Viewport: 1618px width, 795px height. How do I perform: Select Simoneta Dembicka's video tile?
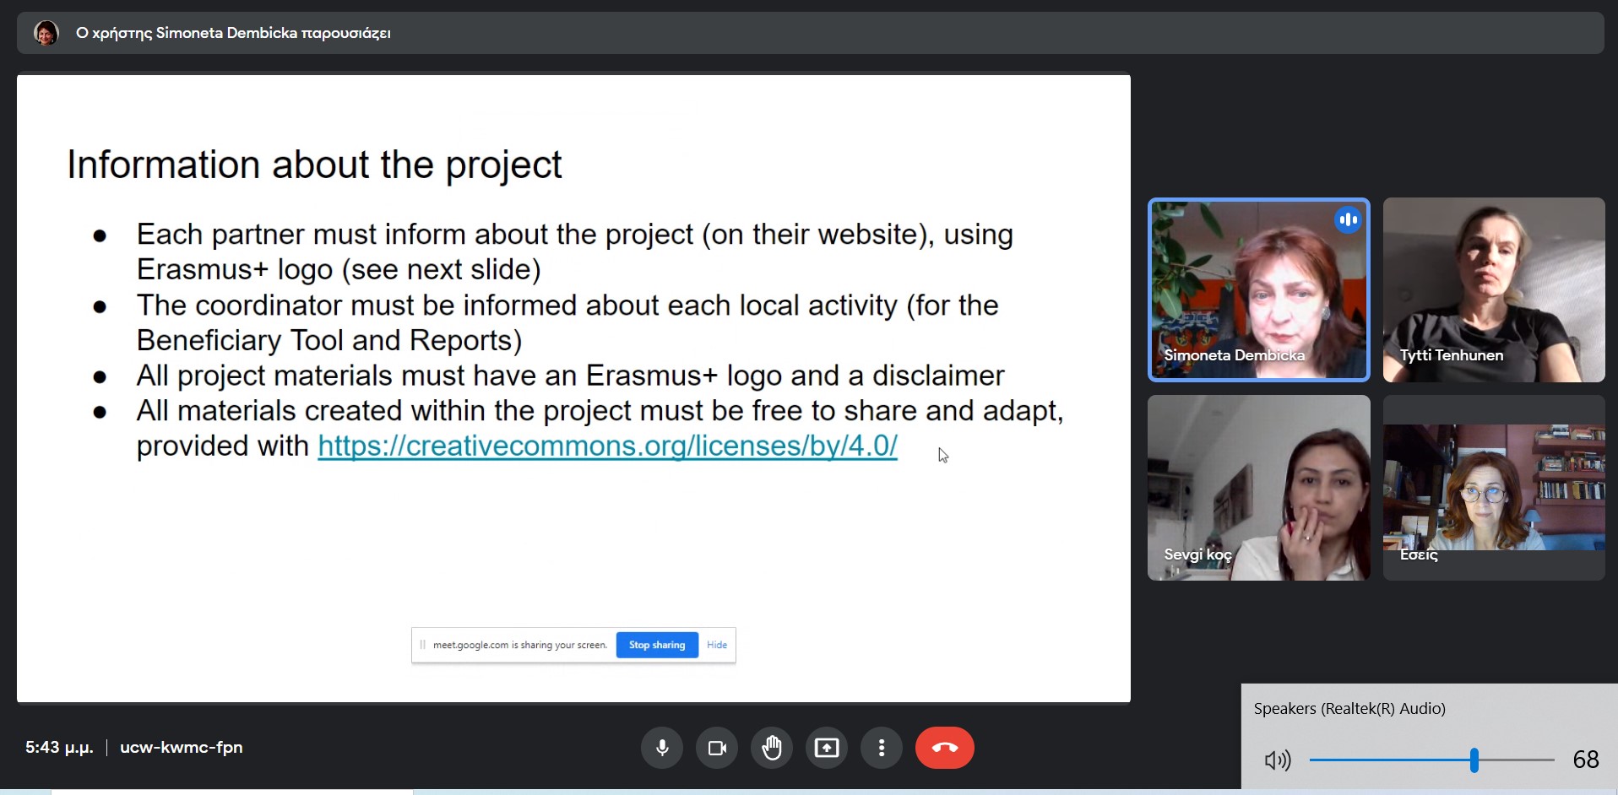pyautogui.click(x=1258, y=290)
